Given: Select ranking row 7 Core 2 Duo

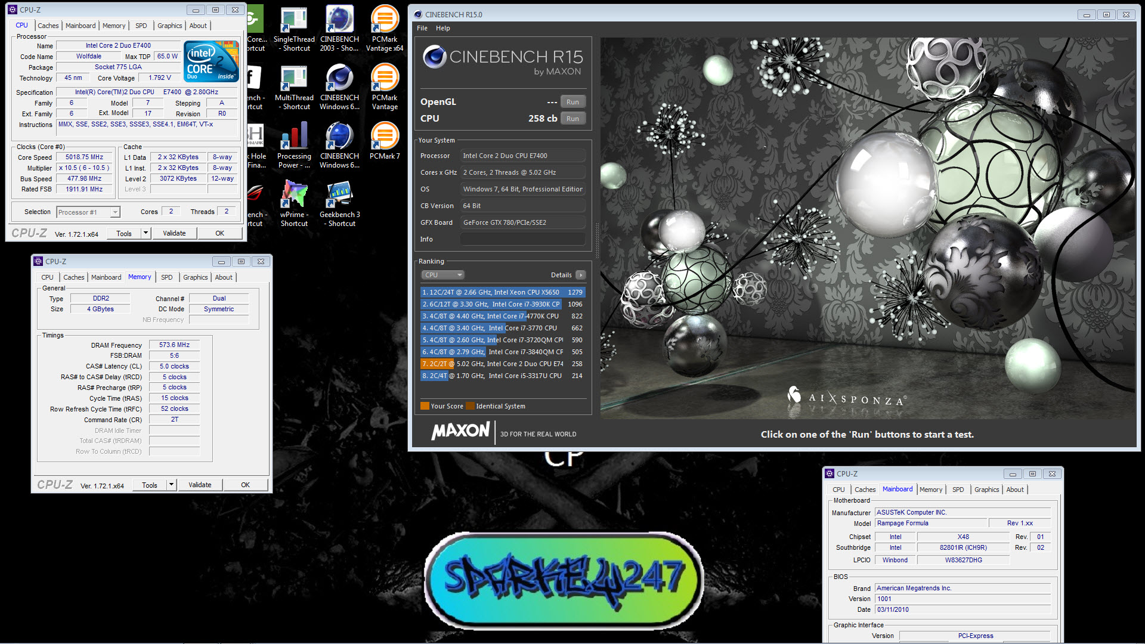Looking at the screenshot, I should [502, 364].
